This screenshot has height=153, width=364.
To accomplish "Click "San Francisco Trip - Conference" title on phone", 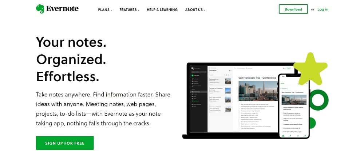I will coord(293,92).
